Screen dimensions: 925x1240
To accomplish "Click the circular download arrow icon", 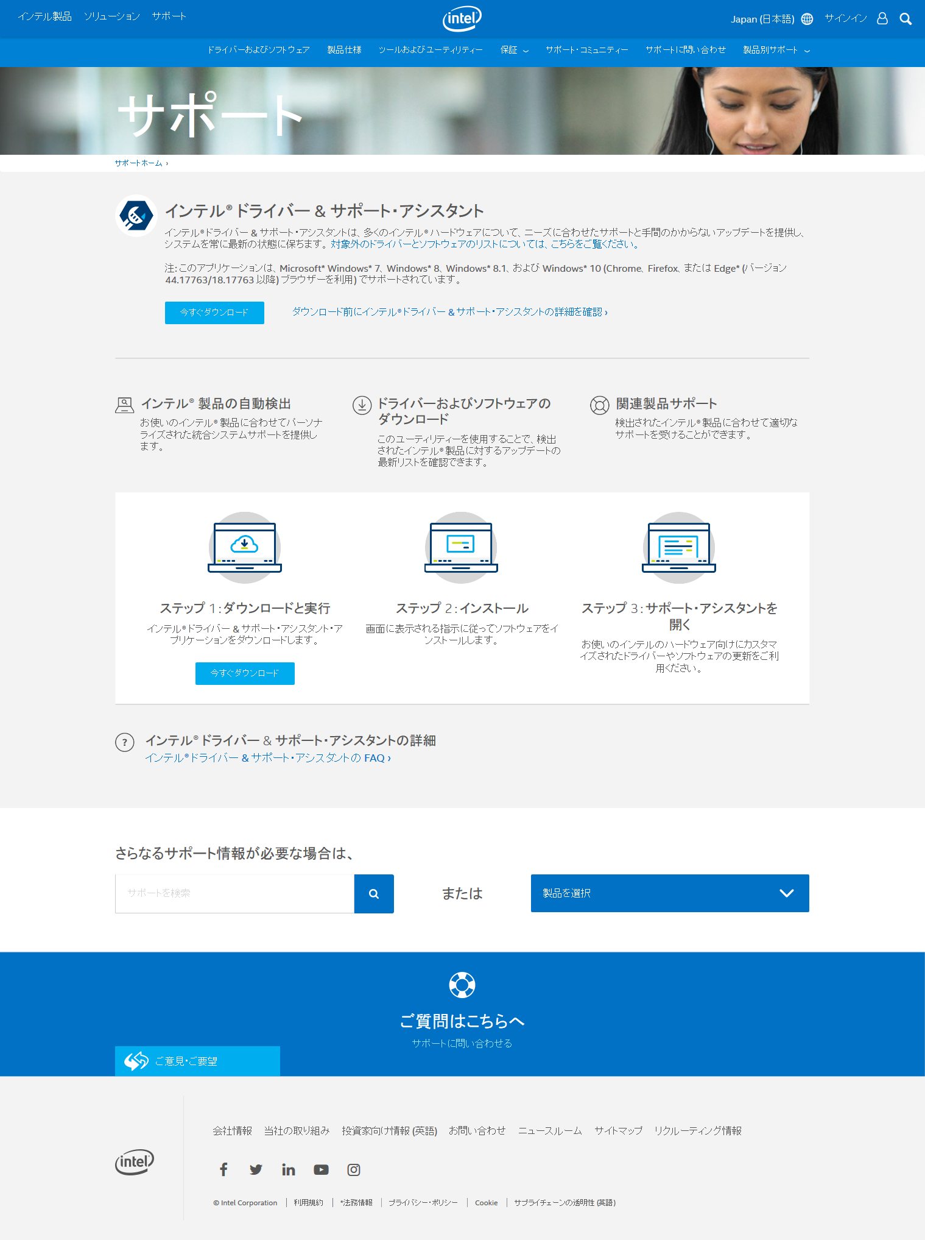I will click(x=362, y=405).
